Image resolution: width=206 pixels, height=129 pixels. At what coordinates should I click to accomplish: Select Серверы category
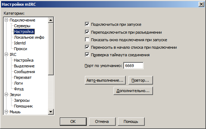pos(22,26)
